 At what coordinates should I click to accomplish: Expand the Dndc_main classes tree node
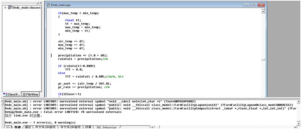5,8
